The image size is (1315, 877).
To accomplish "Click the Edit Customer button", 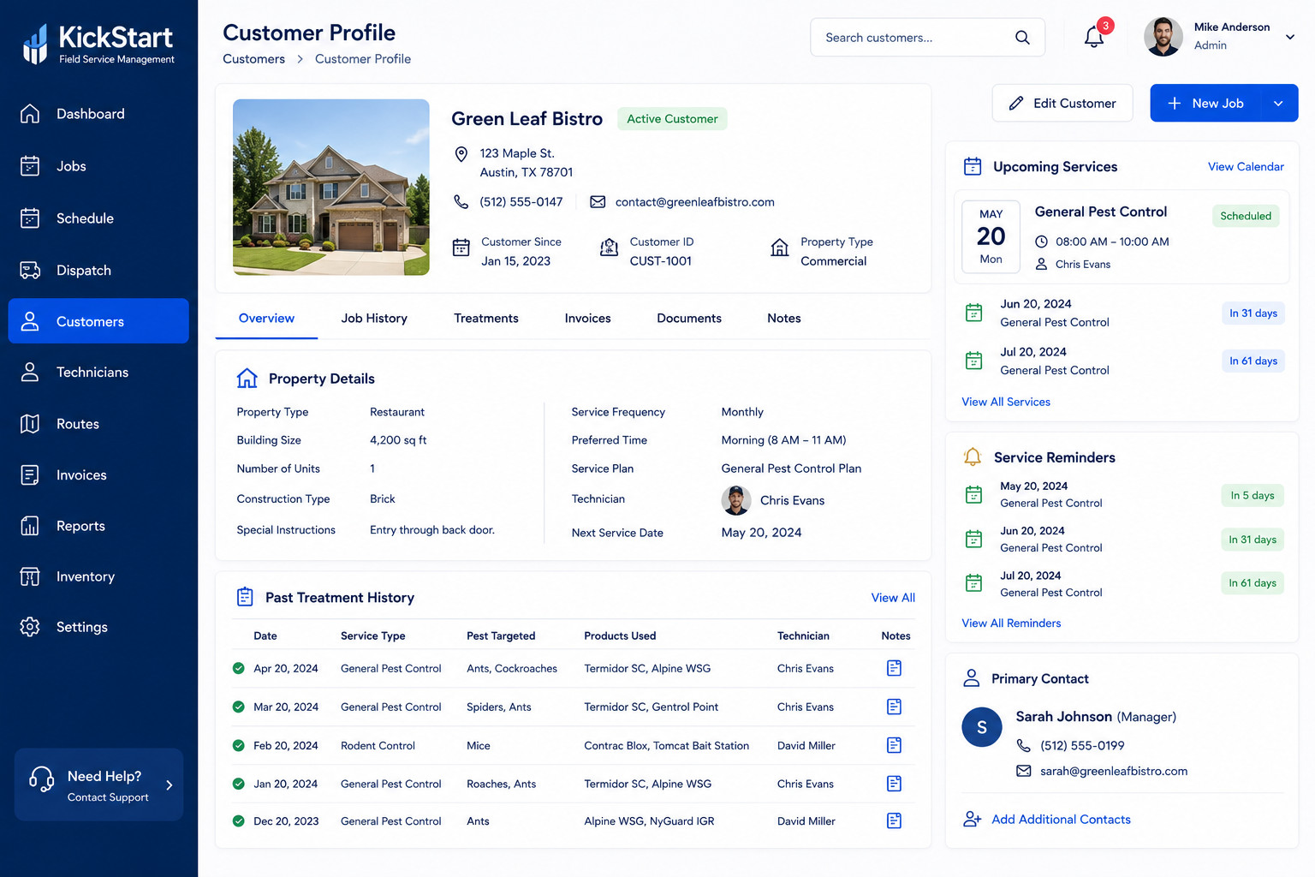I will (1062, 103).
